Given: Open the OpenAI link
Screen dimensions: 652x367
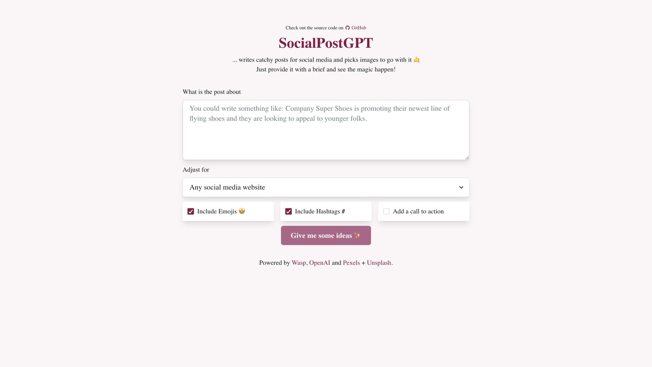Looking at the screenshot, I should click(319, 263).
